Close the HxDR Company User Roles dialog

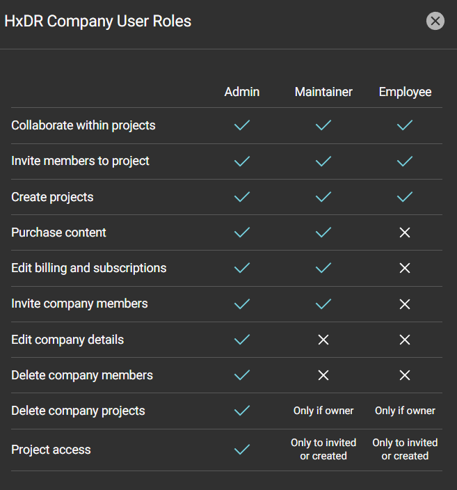click(x=435, y=21)
